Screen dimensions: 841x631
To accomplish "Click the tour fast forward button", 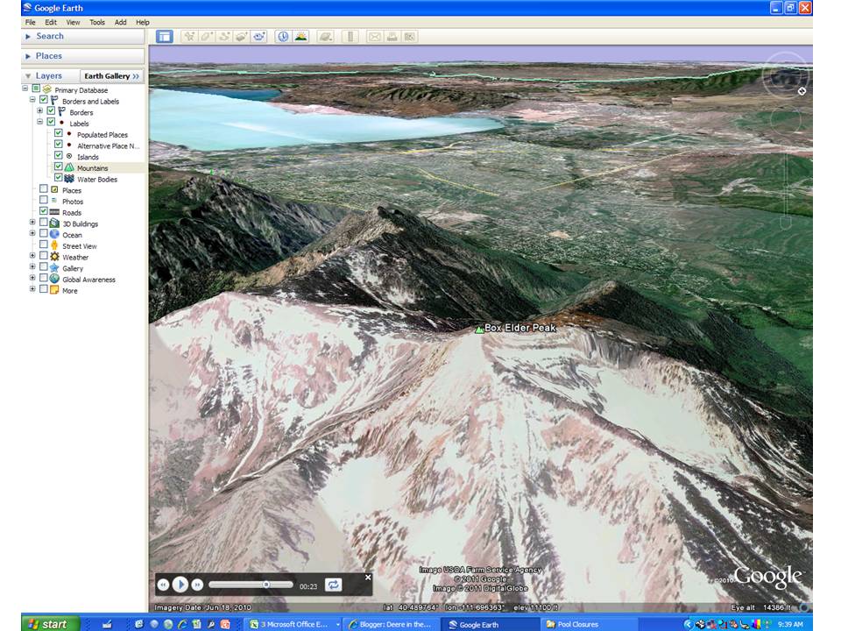I will pyautogui.click(x=197, y=585).
